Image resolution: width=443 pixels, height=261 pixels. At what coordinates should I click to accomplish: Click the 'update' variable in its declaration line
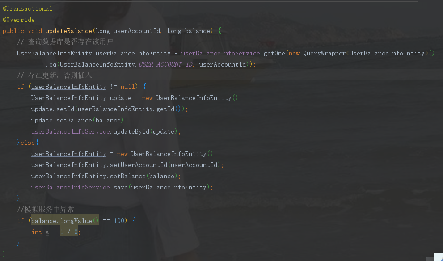[120, 98]
